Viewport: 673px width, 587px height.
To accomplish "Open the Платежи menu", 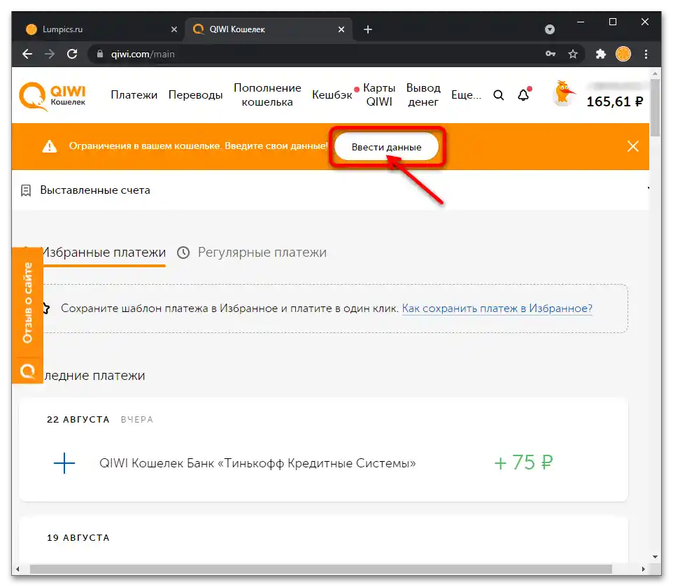I will [134, 95].
